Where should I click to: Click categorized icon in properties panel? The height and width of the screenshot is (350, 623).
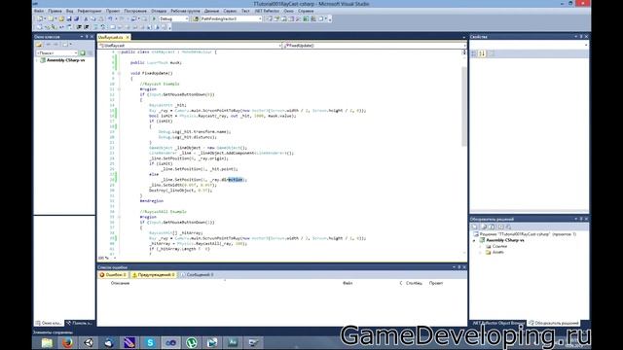[x=474, y=53]
